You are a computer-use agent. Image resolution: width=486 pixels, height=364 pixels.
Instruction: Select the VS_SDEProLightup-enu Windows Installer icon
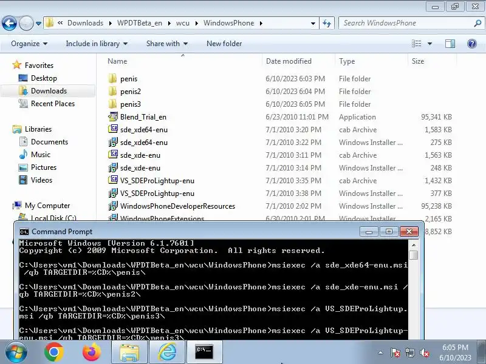pos(113,193)
